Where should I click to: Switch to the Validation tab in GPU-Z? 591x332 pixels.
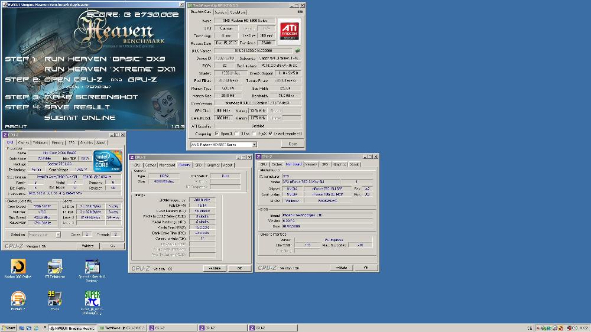[238, 12]
